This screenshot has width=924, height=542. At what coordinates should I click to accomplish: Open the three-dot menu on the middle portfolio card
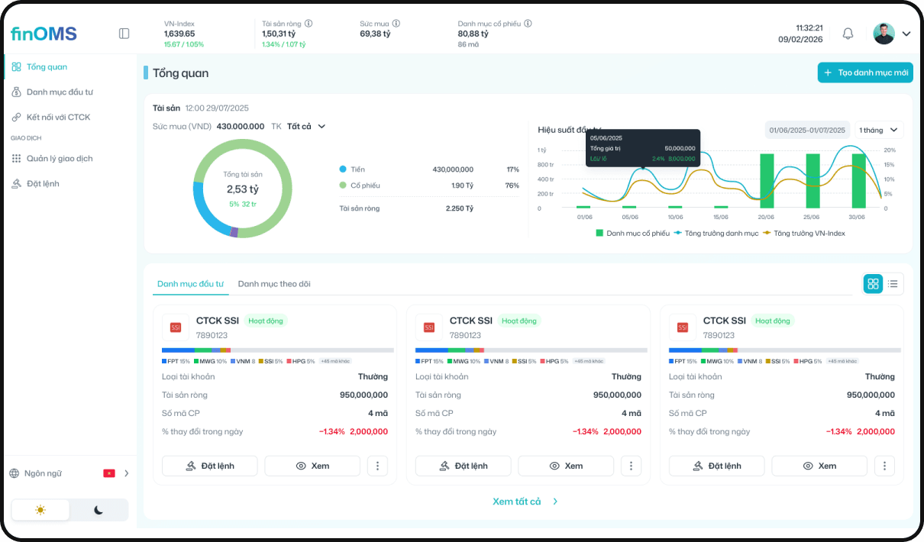coord(631,466)
